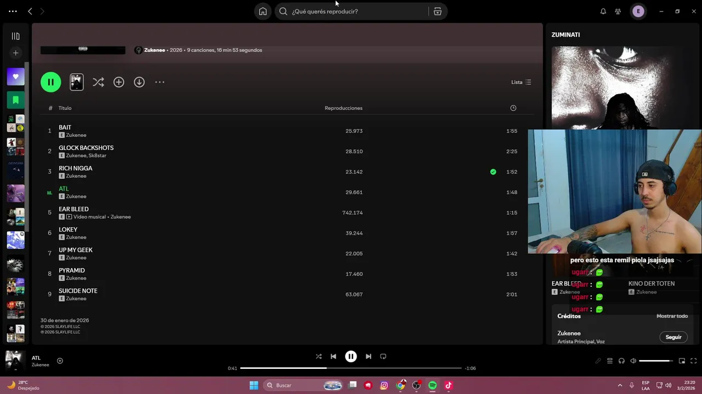This screenshot has width=702, height=394.
Task: Open Chrome from the taskbar
Action: pos(400,385)
